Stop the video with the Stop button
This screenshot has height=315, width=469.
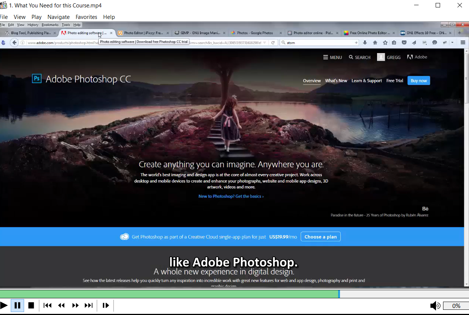tap(31, 305)
